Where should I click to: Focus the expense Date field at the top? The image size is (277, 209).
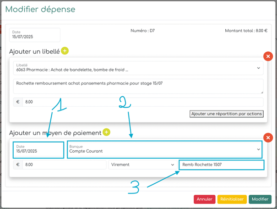click(x=34, y=35)
